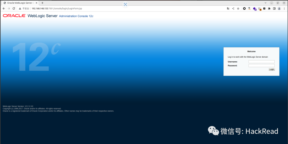The width and height of the screenshot is (288, 144).
Task: Toggle the browser side panel
Action: point(274,9)
